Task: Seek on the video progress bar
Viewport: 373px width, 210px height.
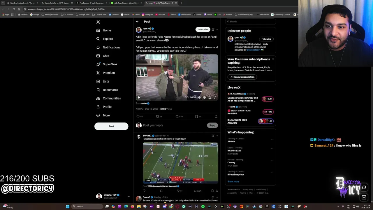Action: (x=177, y=94)
